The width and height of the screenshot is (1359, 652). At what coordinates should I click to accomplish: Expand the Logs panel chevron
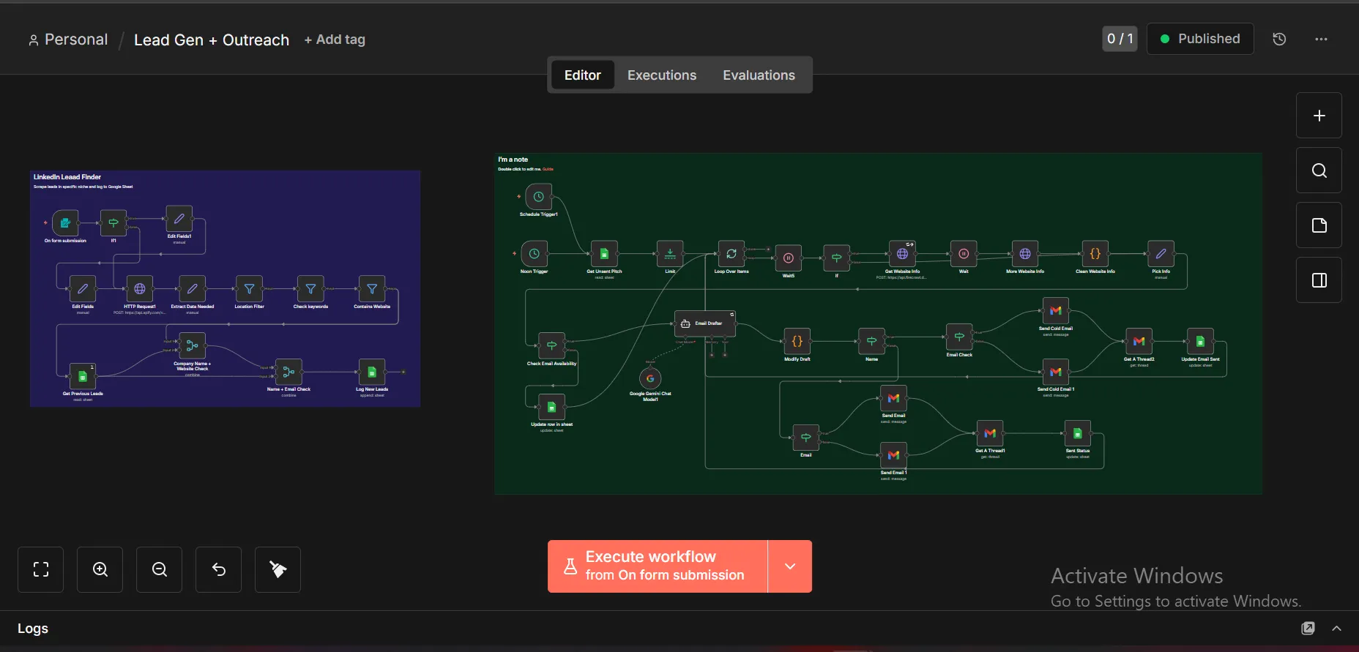point(1336,628)
